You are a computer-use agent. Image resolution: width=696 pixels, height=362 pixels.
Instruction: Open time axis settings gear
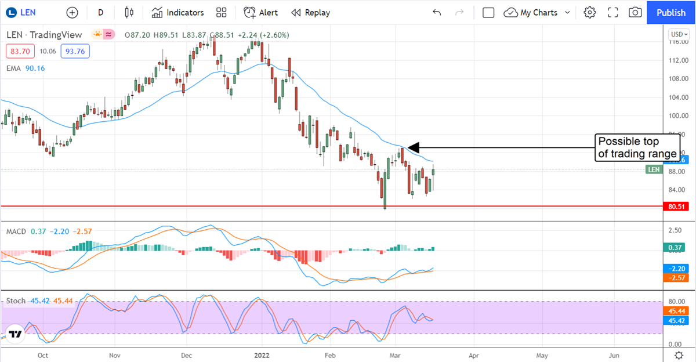pos(678,354)
